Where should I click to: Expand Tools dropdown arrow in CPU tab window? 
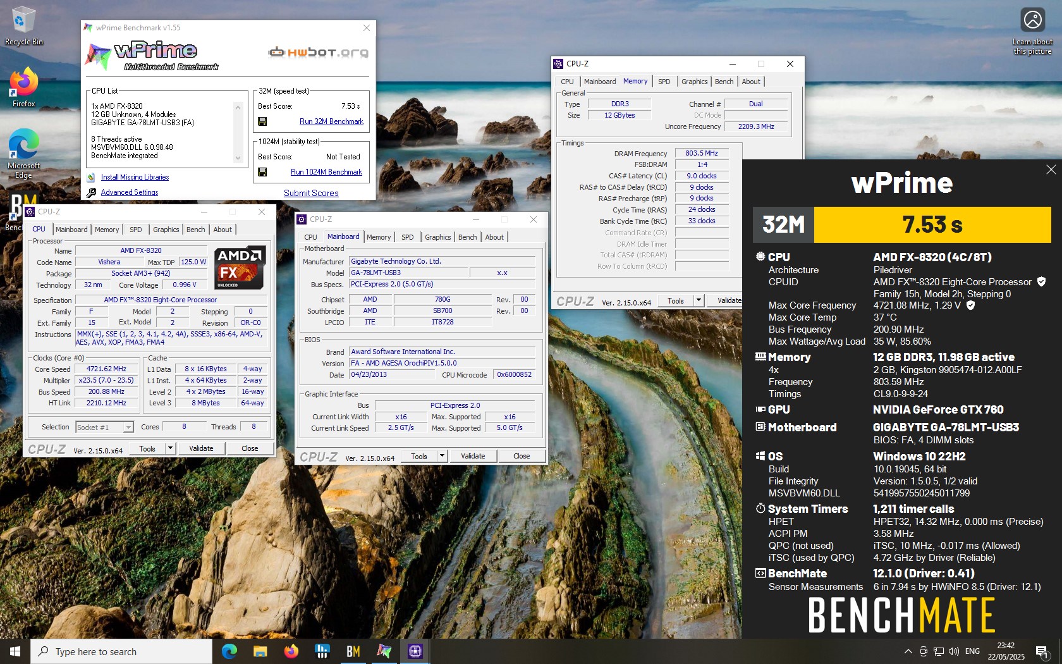[x=170, y=448]
